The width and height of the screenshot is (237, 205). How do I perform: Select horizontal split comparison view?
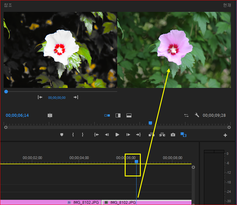pyautogui.click(x=129, y=116)
